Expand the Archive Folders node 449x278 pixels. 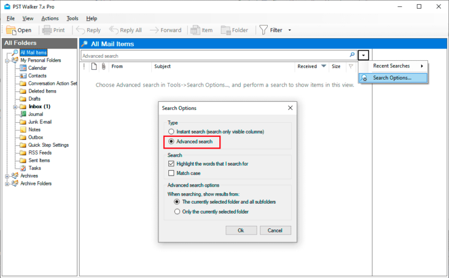point(7,184)
